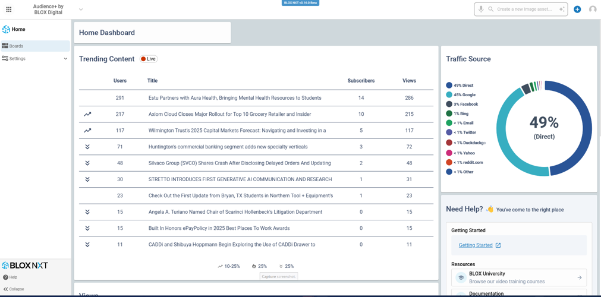
Task: Click the magnifier search icon
Action: point(490,9)
